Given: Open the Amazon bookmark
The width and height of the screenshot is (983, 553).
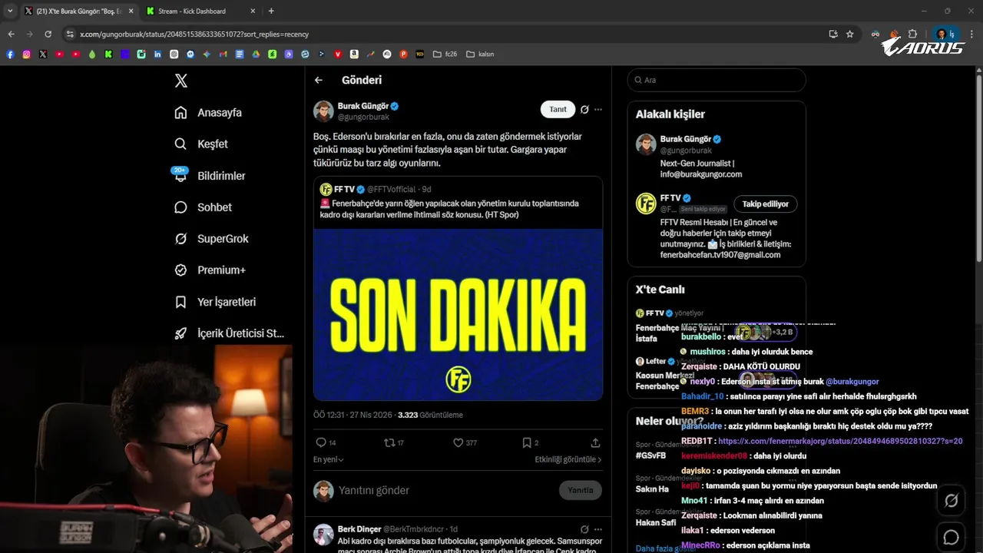Looking at the screenshot, I should point(354,54).
